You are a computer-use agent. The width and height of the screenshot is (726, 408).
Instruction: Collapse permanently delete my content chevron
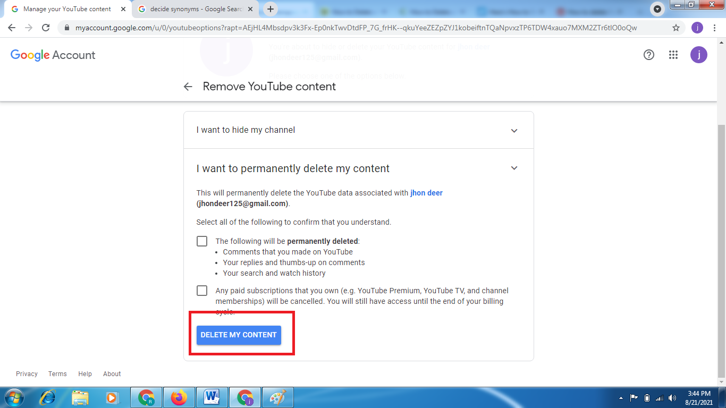514,168
